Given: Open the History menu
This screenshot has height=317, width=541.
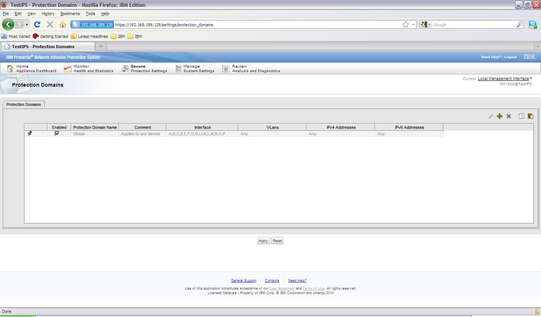Looking at the screenshot, I should tap(48, 14).
